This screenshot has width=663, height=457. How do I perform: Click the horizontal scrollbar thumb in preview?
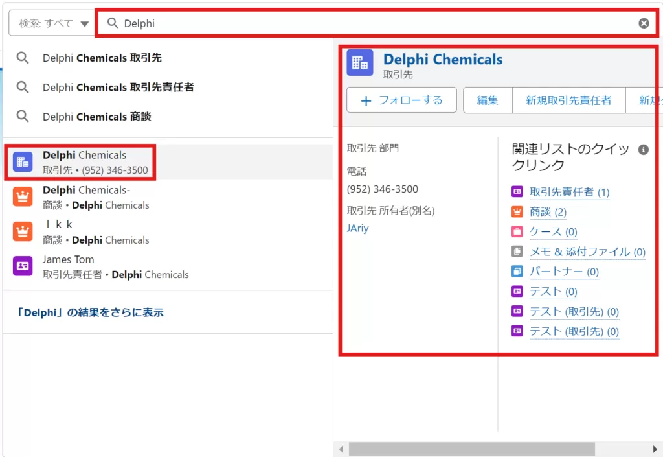point(472,449)
